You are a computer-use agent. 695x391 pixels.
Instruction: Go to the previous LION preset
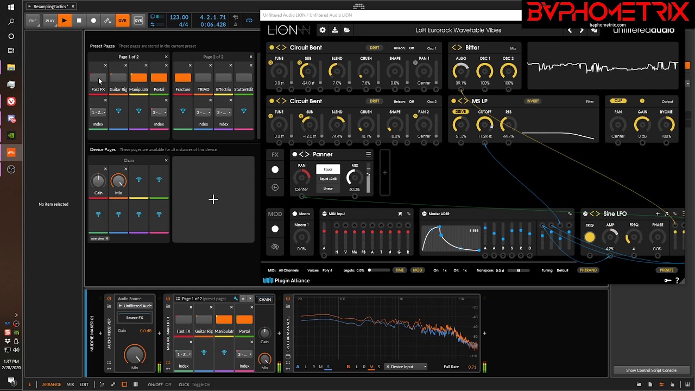[570, 30]
